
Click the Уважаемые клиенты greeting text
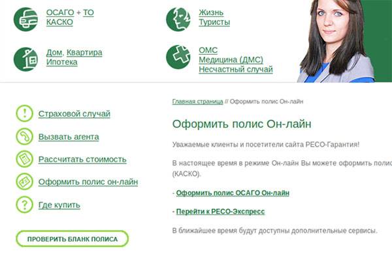tap(266, 145)
